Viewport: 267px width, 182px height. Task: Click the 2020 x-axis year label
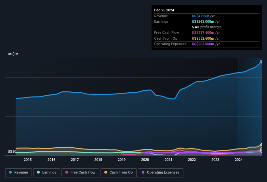pyautogui.click(x=145, y=160)
